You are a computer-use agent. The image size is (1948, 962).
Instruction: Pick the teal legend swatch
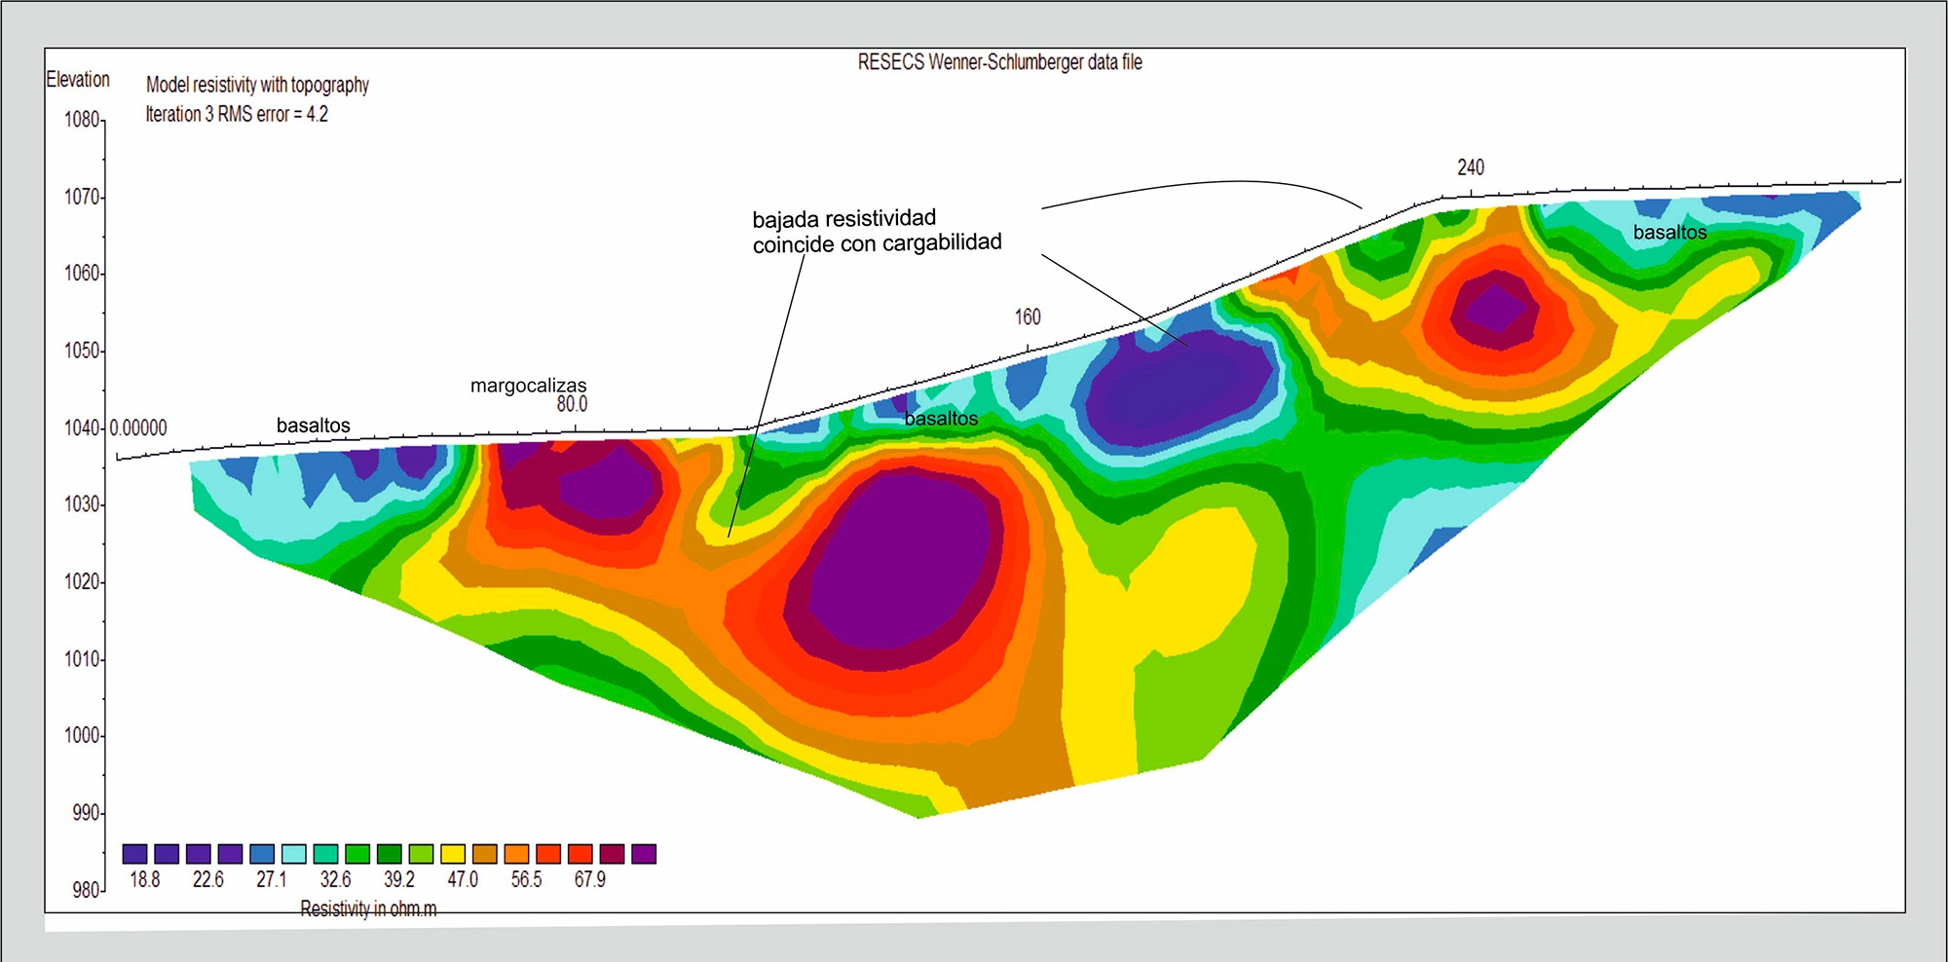325,854
